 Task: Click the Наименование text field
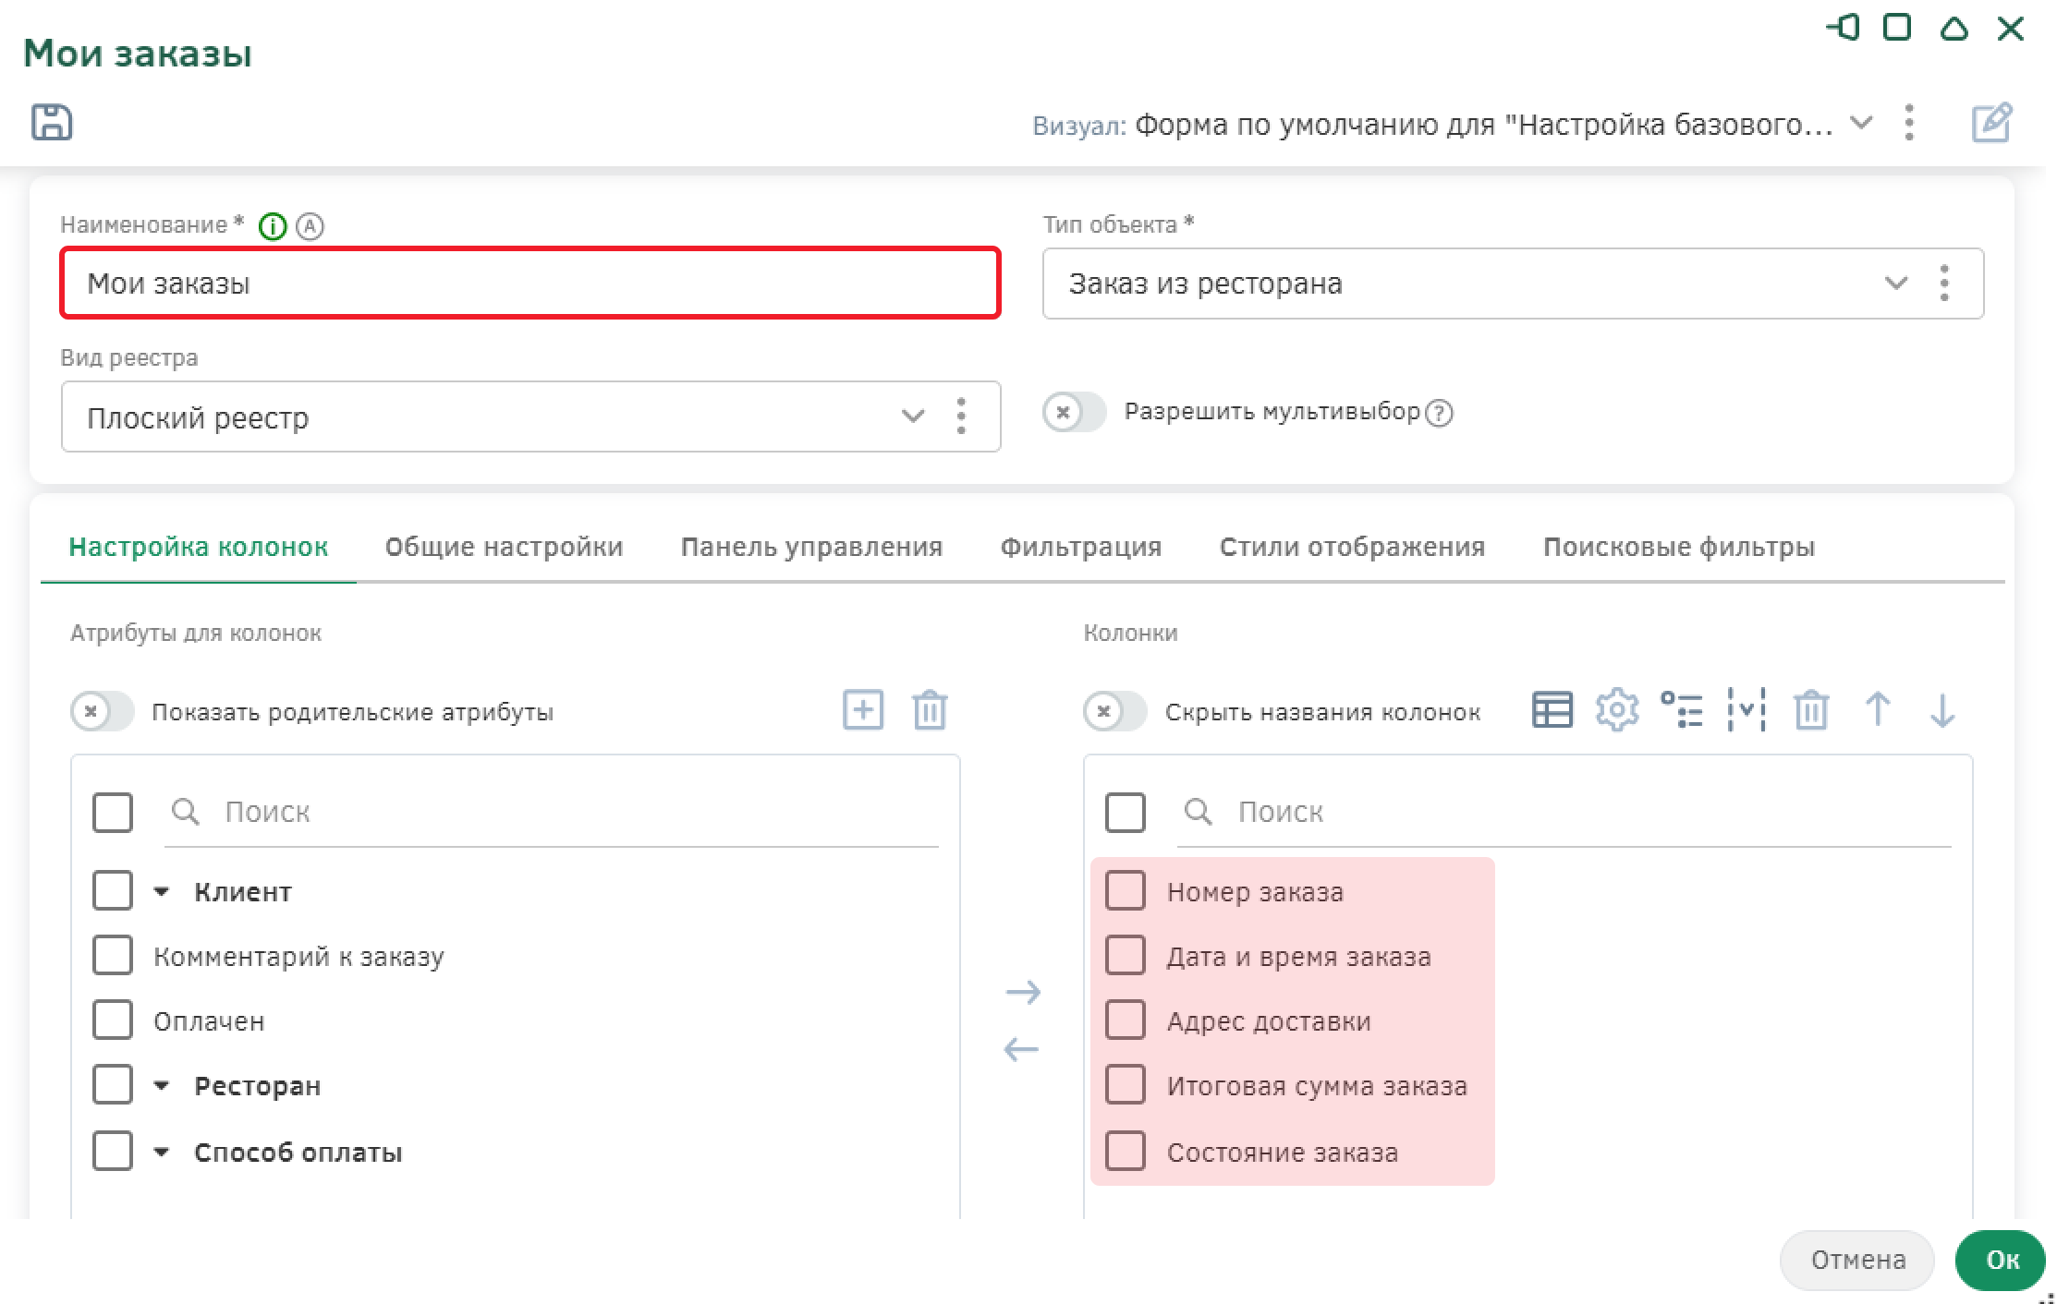[530, 284]
